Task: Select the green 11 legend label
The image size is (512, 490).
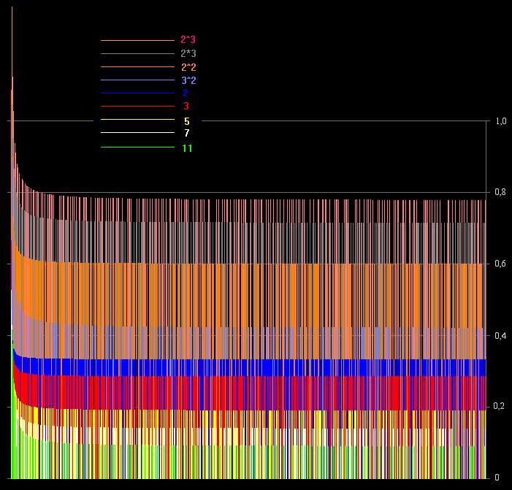Action: point(187,148)
